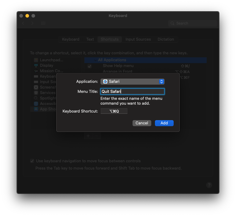Image resolution: width=236 pixels, height=216 pixels.
Task: Open the Application dropdown showing Safari
Action: click(132, 82)
